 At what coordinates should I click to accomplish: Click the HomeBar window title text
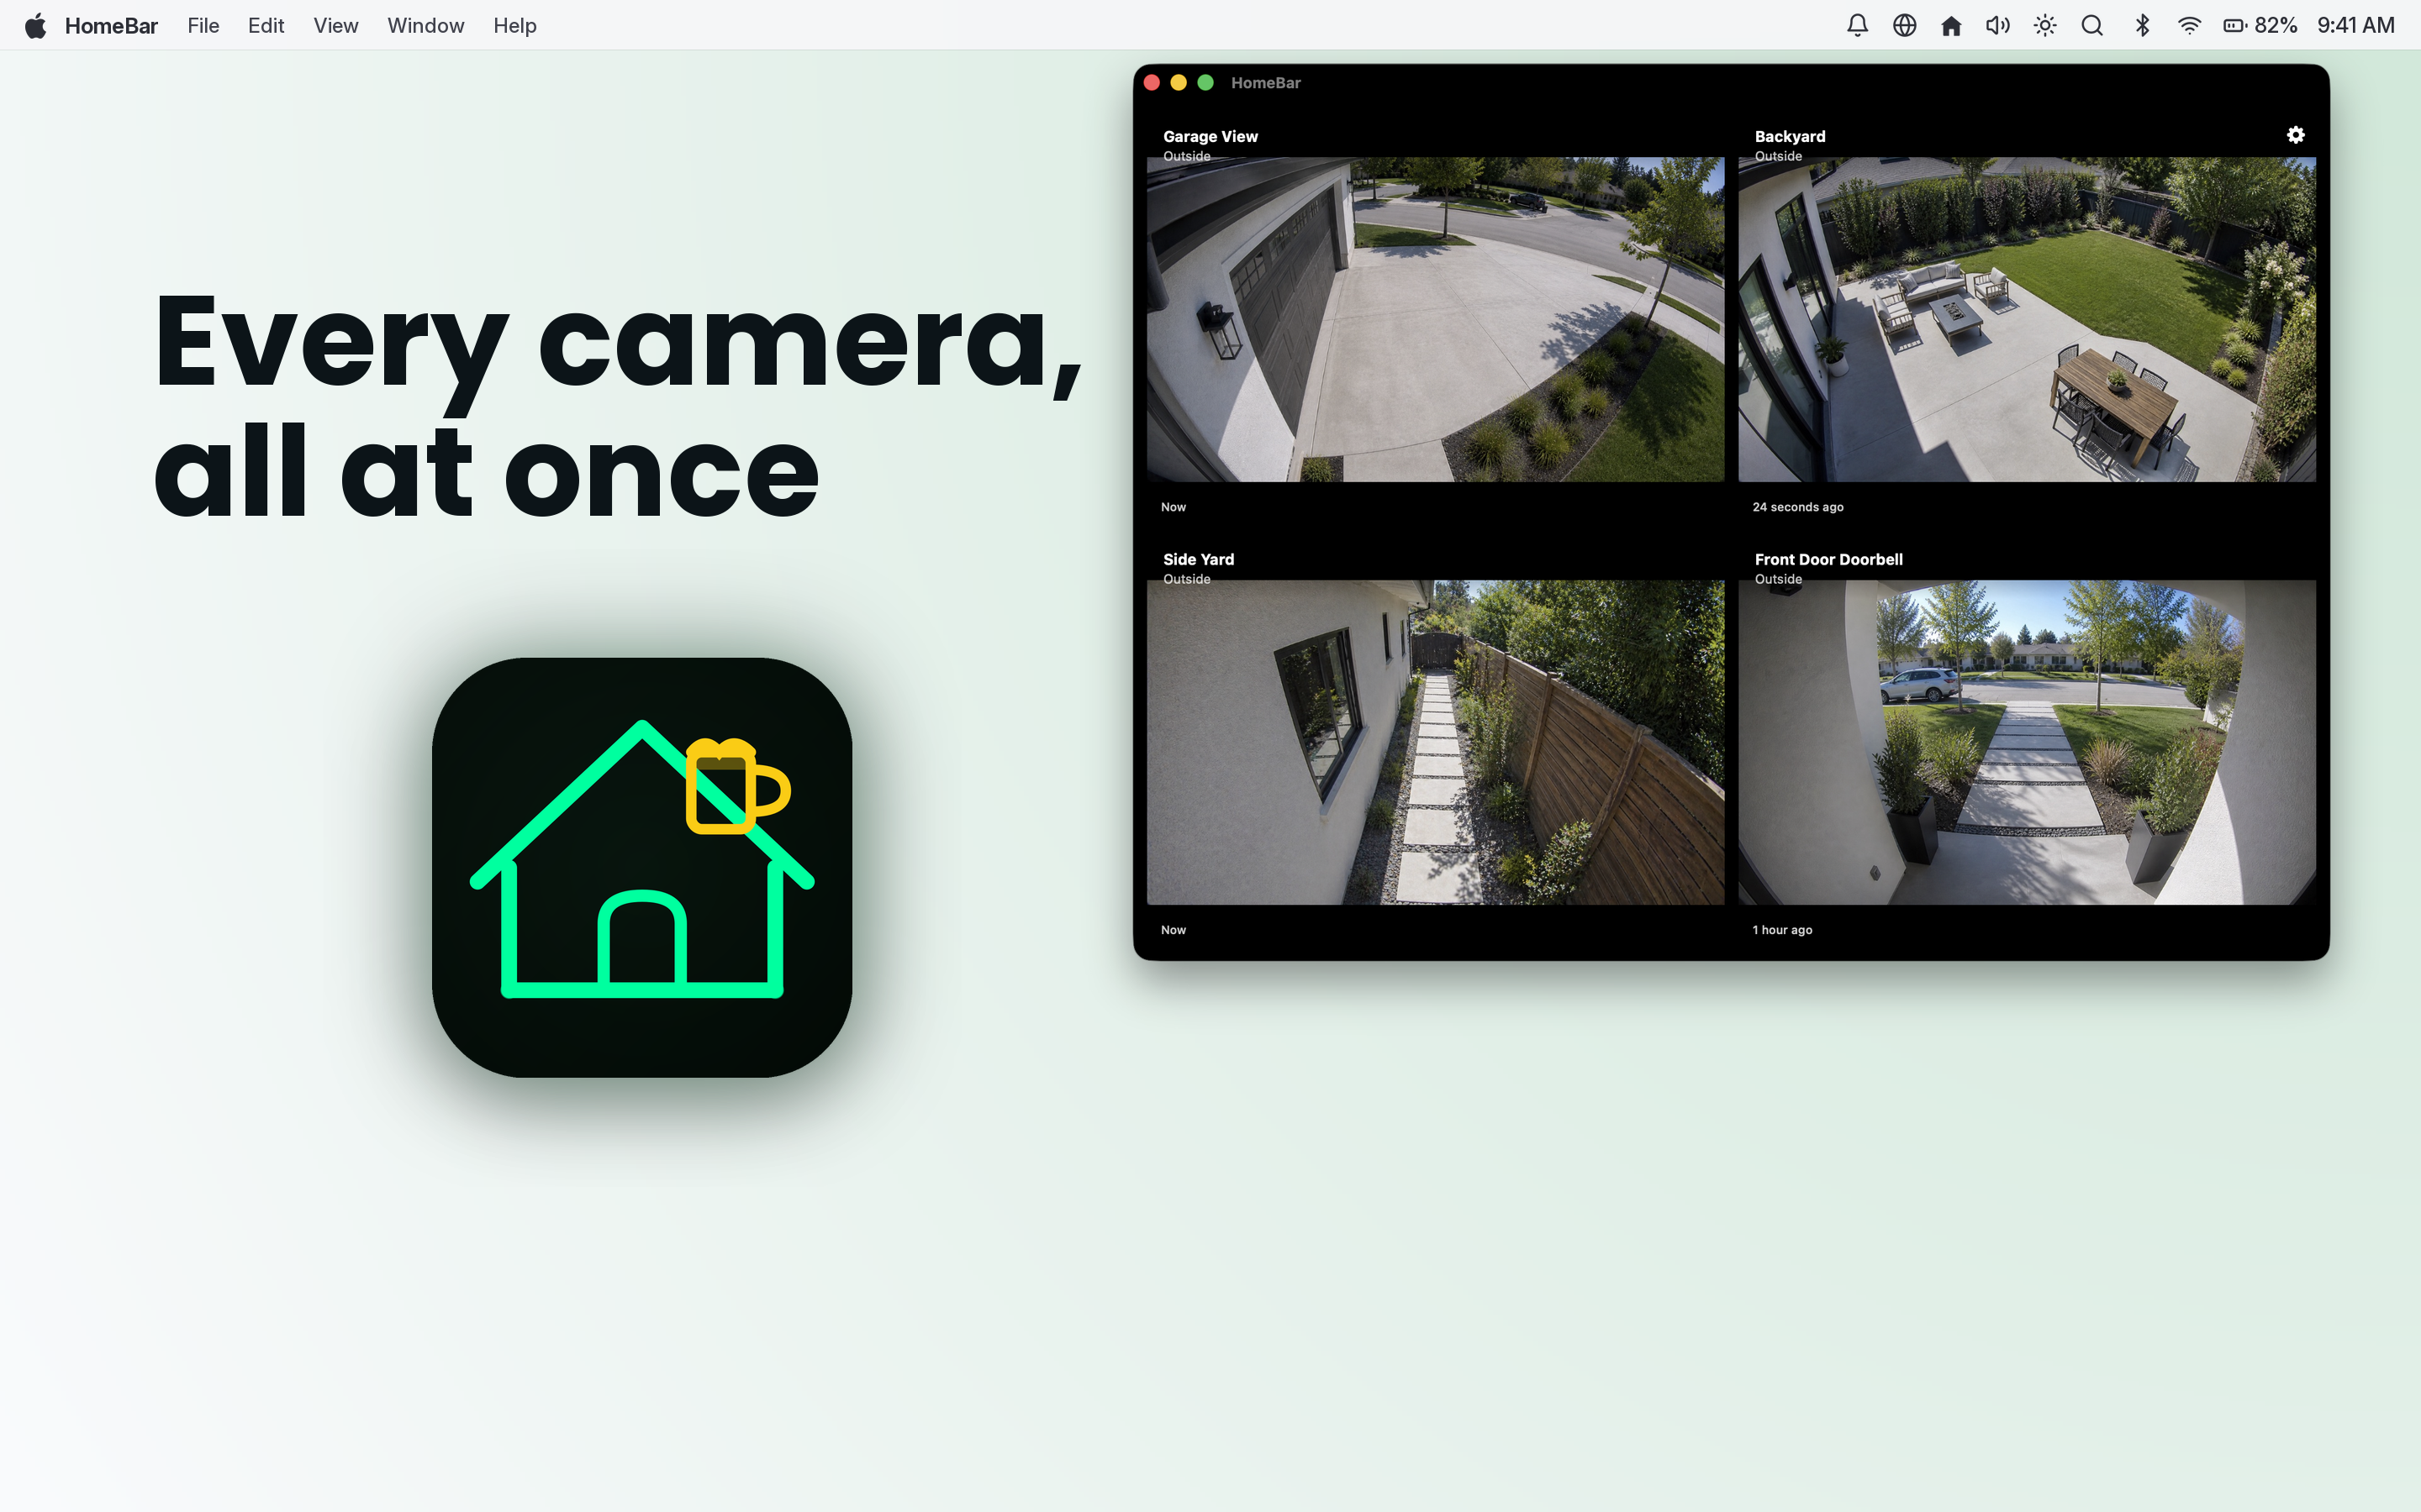coord(1265,83)
